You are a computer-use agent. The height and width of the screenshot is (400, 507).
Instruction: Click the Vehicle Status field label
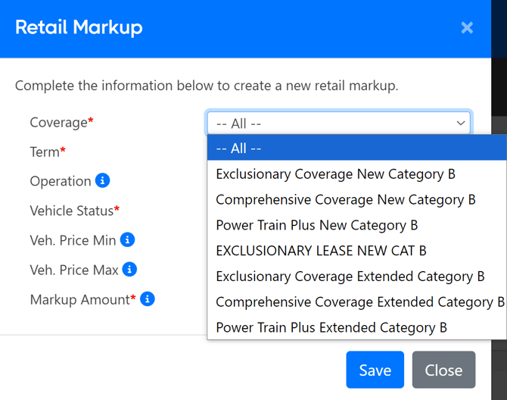(71, 210)
